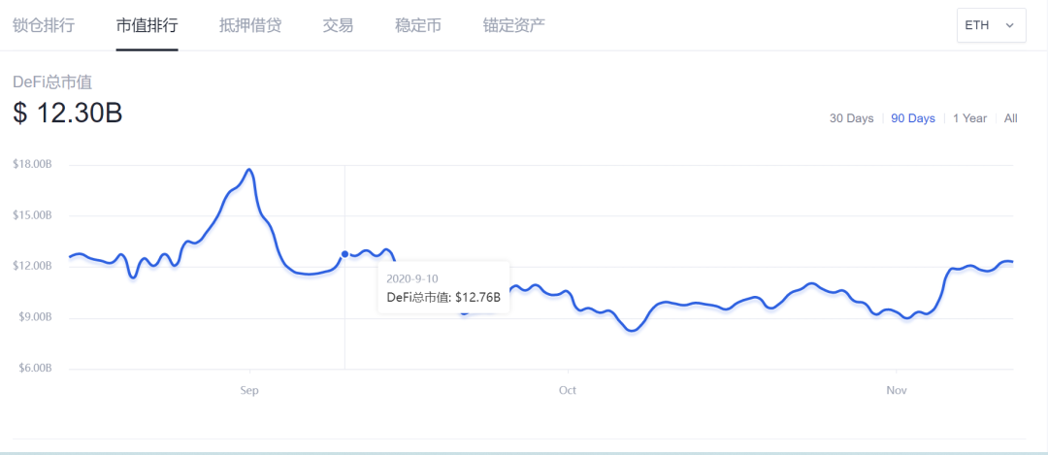Click the $12.30B total value text

[x=68, y=113]
